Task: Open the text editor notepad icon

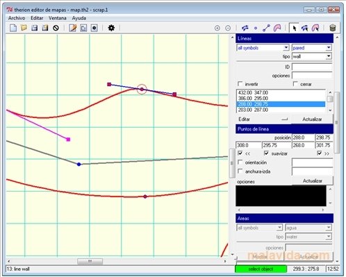Action: pyautogui.click(x=73, y=28)
